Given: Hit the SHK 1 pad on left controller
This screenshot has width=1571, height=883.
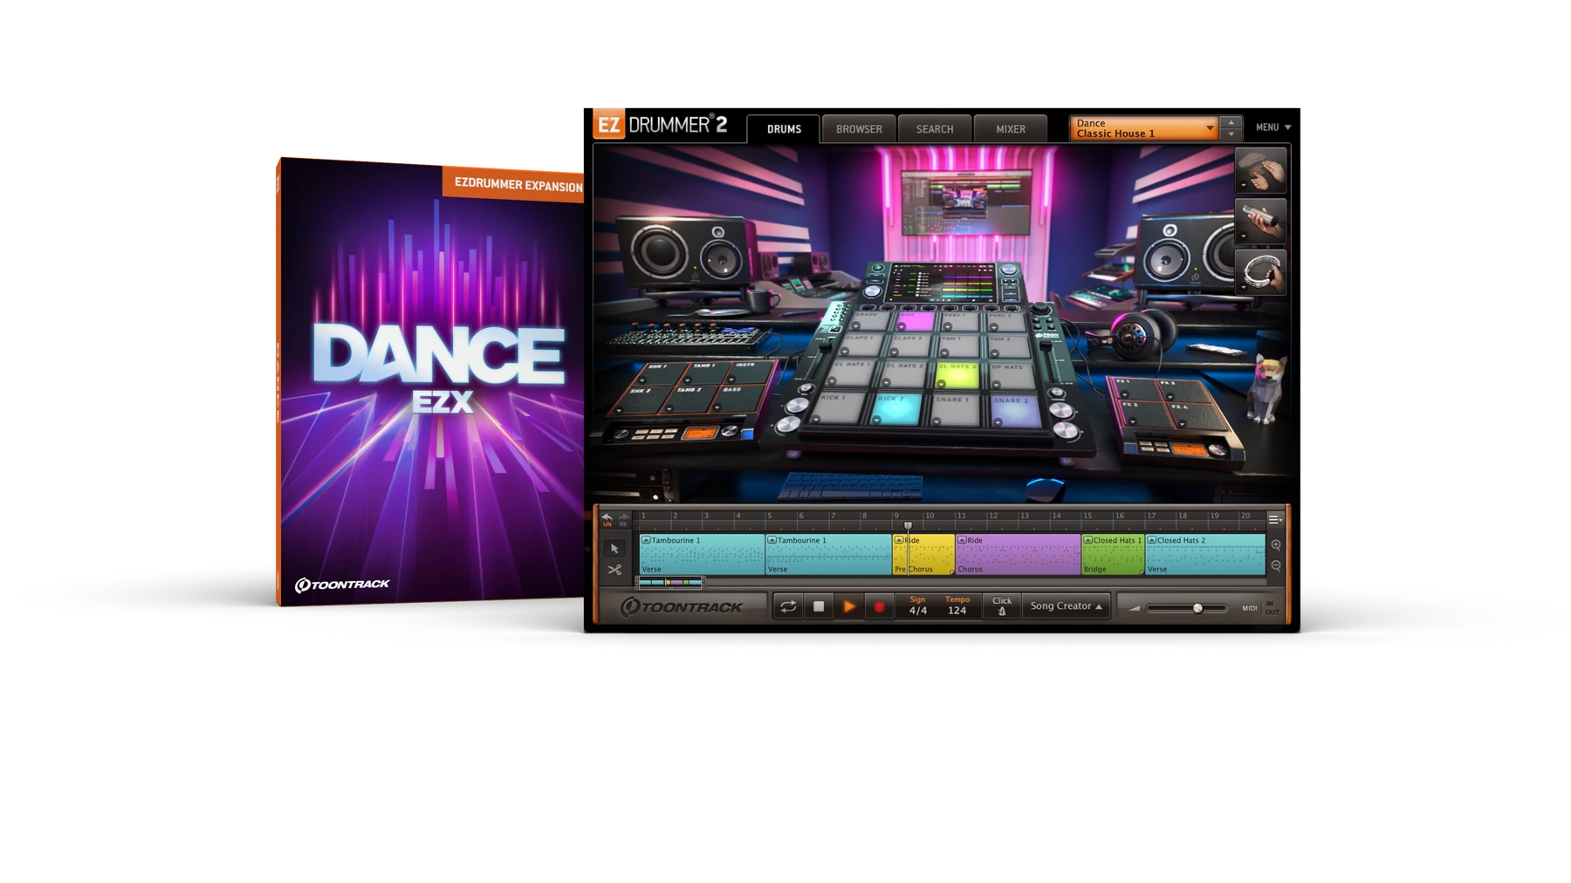Looking at the screenshot, I should pos(661,373).
